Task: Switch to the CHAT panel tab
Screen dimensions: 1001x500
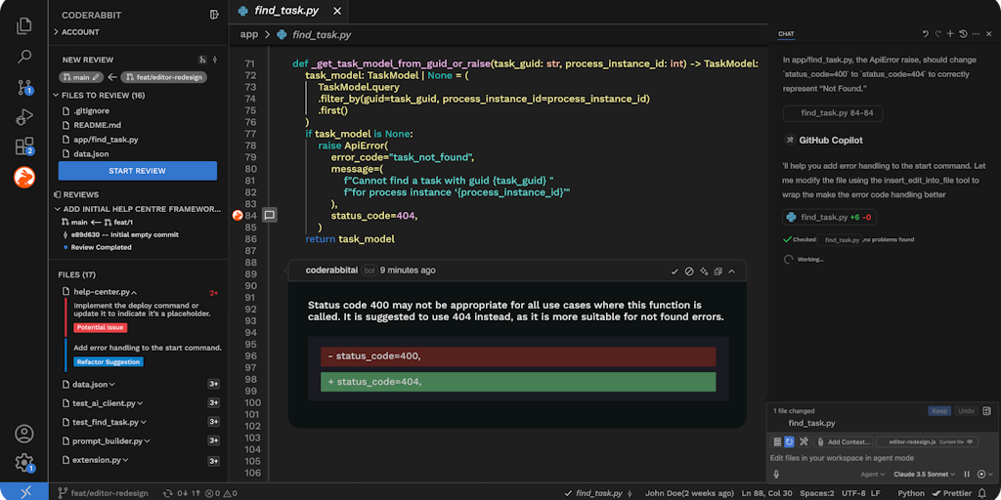Action: point(786,34)
